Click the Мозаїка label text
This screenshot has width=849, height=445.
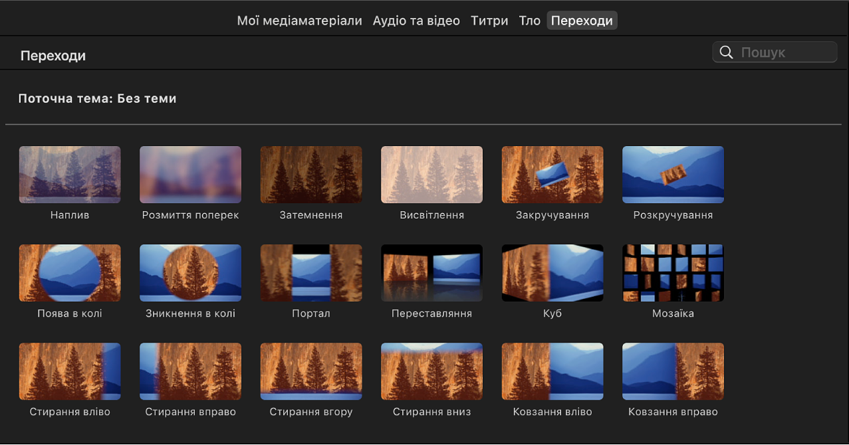click(x=673, y=313)
